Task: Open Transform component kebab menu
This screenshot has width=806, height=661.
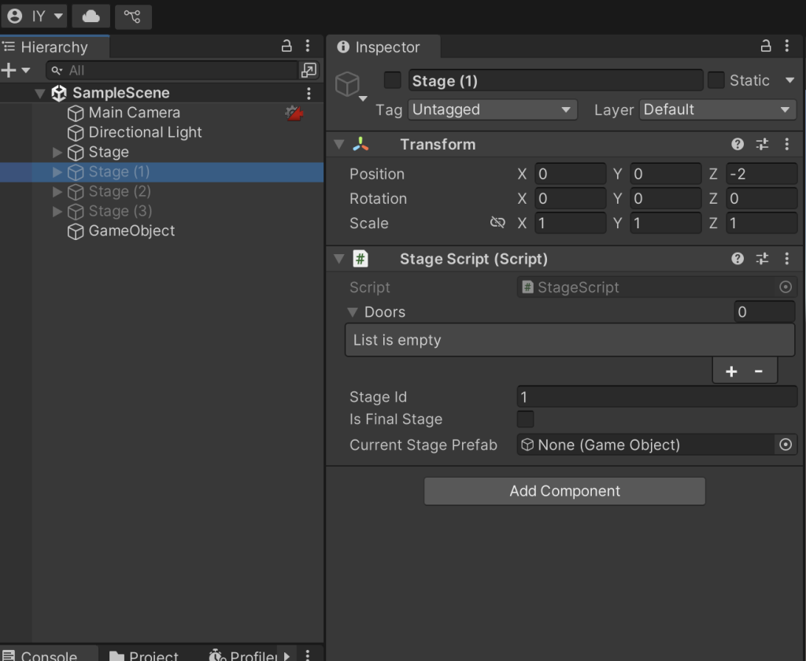Action: pos(787,145)
